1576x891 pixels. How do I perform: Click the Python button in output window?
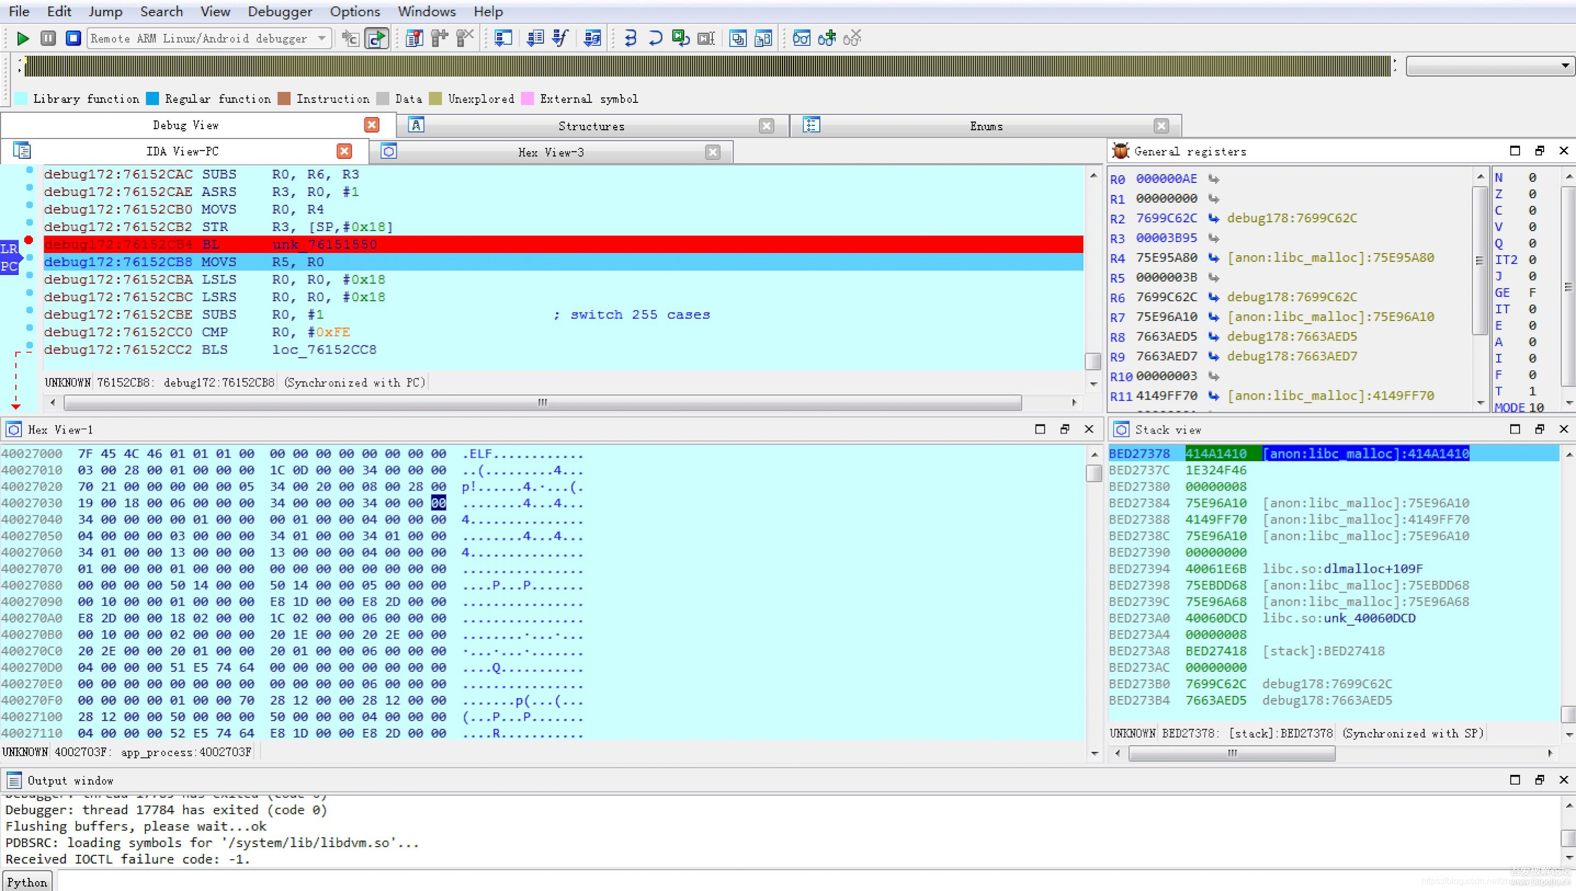[x=27, y=882]
